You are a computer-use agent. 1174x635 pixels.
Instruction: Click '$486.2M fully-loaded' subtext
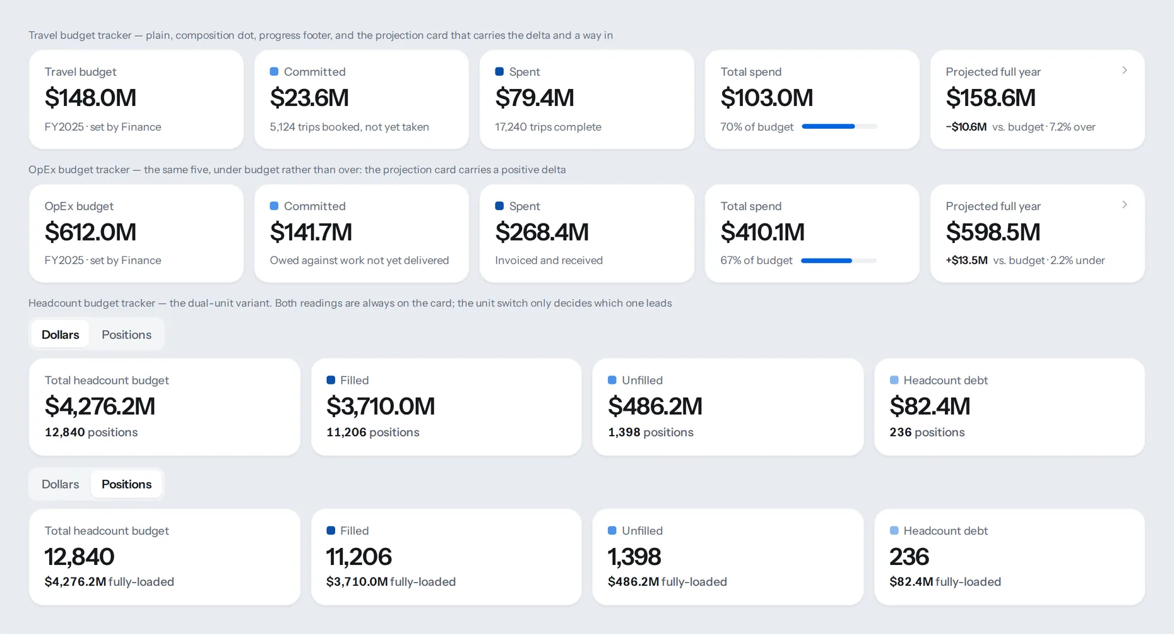pos(667,582)
